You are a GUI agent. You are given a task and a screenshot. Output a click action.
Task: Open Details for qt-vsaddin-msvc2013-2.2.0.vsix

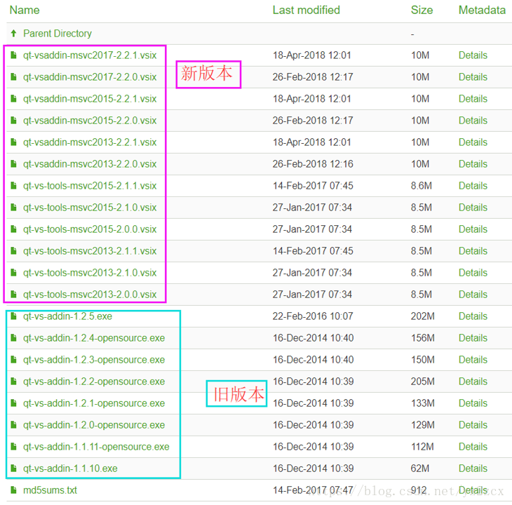[x=473, y=164]
